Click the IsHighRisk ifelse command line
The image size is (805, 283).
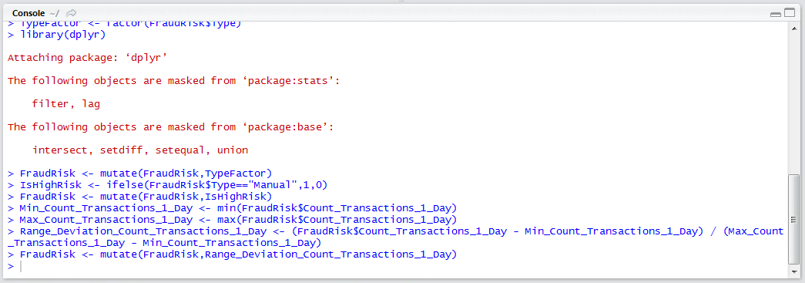[167, 185]
